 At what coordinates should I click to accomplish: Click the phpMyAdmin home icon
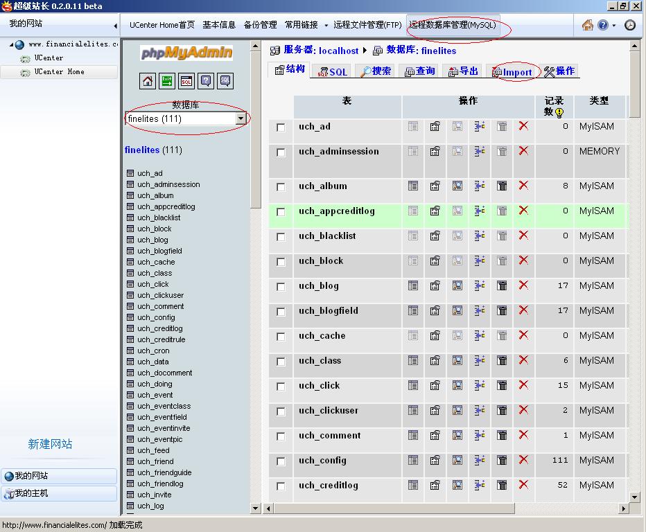click(148, 81)
